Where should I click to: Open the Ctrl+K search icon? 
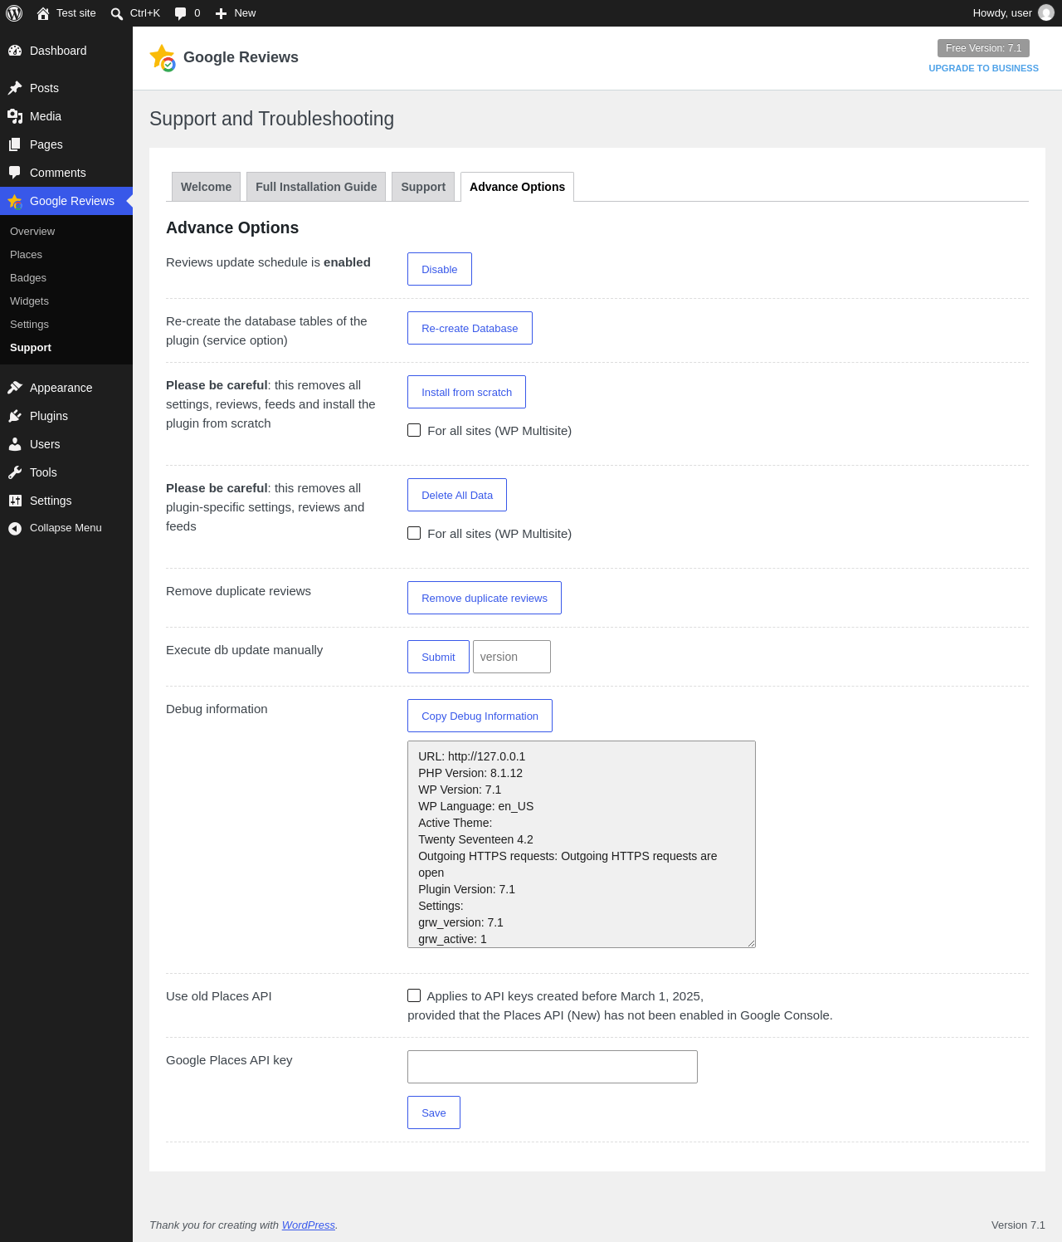point(117,14)
